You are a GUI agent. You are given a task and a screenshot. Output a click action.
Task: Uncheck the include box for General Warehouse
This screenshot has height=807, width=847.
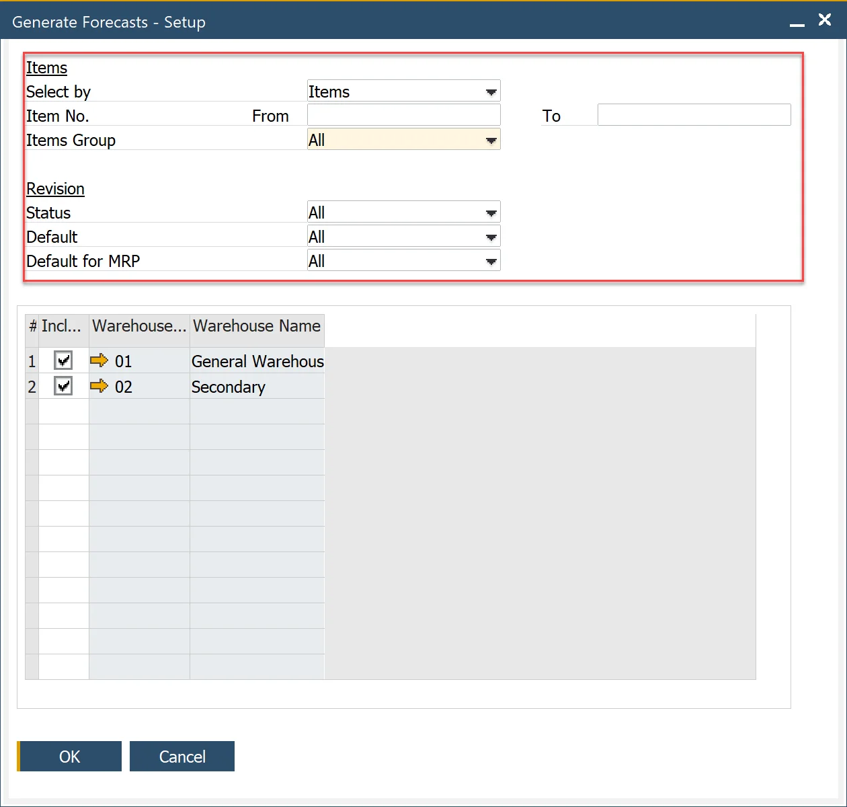[x=63, y=360]
